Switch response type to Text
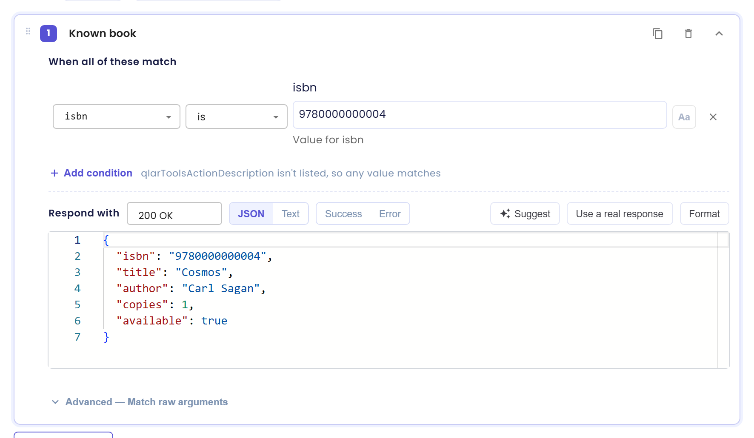The width and height of the screenshot is (754, 438). pos(291,213)
